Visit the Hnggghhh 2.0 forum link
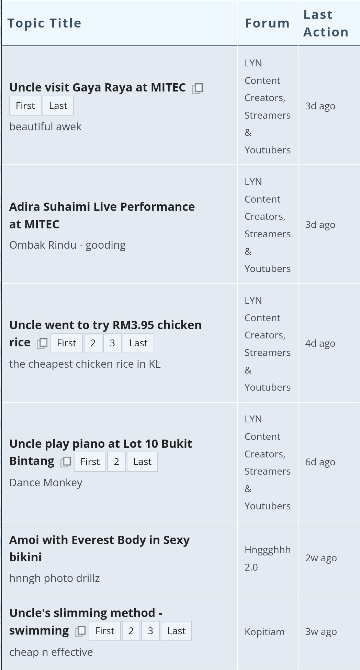This screenshot has width=360, height=670. pyautogui.click(x=268, y=558)
